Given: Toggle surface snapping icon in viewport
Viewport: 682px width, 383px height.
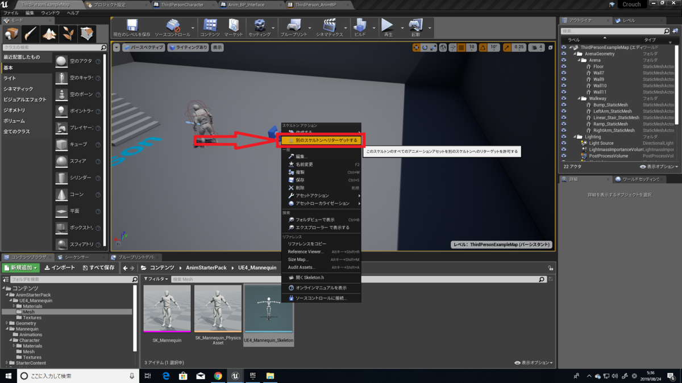Looking at the screenshot, I should pyautogui.click(x=452, y=48).
